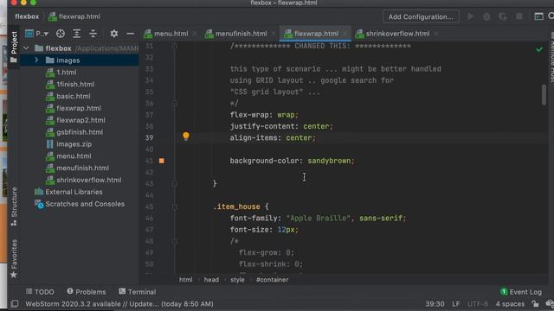Screen dimensions: 554x311
Task: Toggle the Favorites tool window sidebar tab
Action: click(14, 258)
